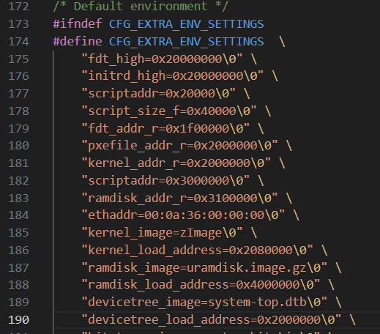This screenshot has width=380, height=334.
Task: Click the kernel_addr_r=0x2000000 string
Action: pyautogui.click(x=176, y=163)
